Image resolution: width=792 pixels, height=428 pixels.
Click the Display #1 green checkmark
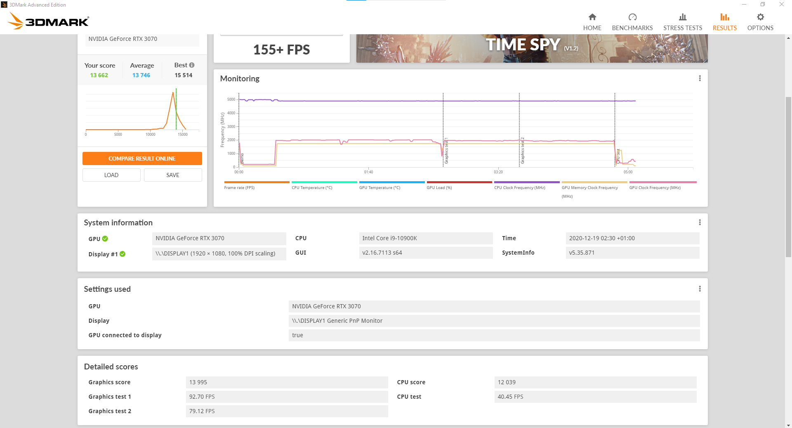(x=123, y=254)
